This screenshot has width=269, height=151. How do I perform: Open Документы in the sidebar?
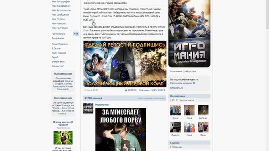[58, 38]
